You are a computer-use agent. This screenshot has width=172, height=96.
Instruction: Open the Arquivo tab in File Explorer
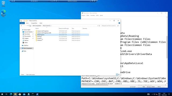coord(22,23)
